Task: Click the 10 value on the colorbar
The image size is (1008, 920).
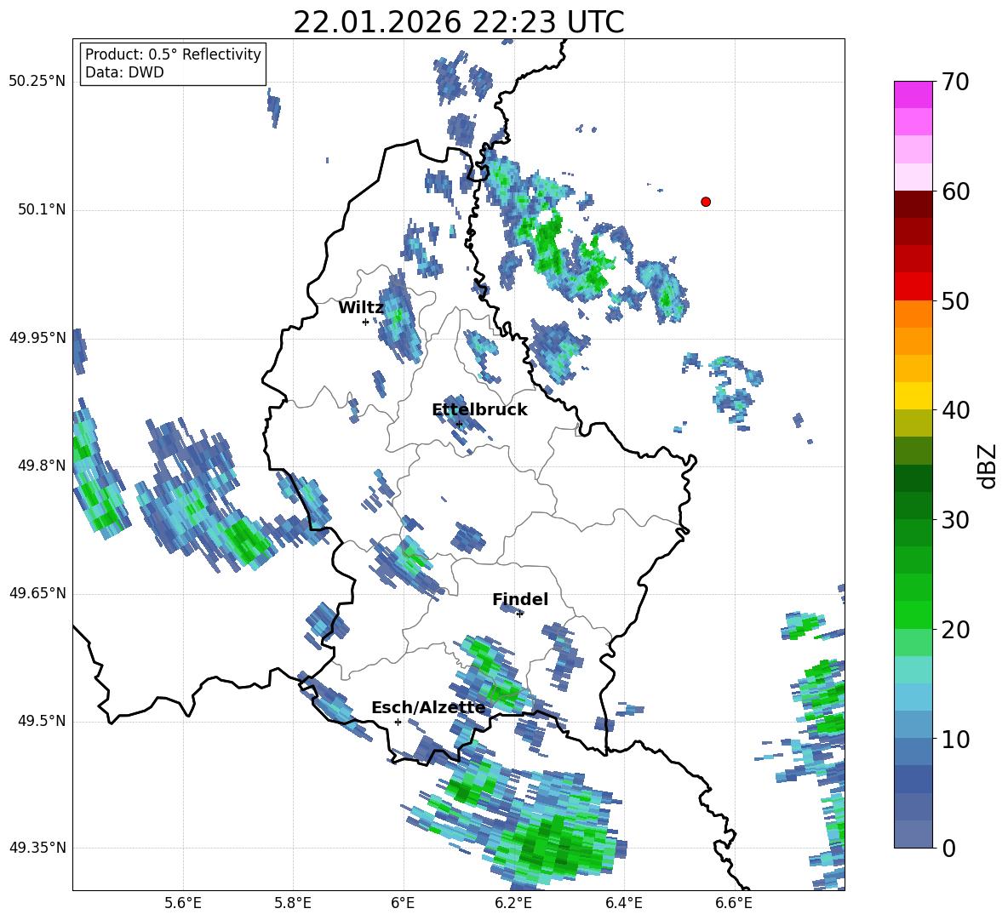Action: coord(954,740)
